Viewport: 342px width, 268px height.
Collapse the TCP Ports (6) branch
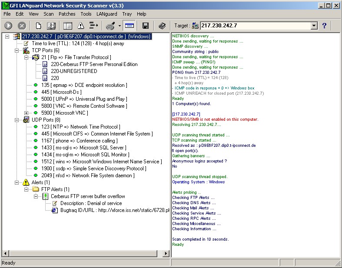point(17,50)
